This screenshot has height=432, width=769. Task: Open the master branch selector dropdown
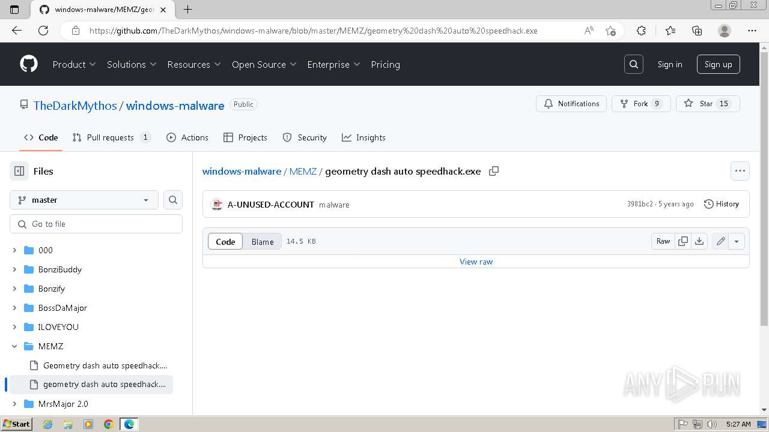[84, 200]
